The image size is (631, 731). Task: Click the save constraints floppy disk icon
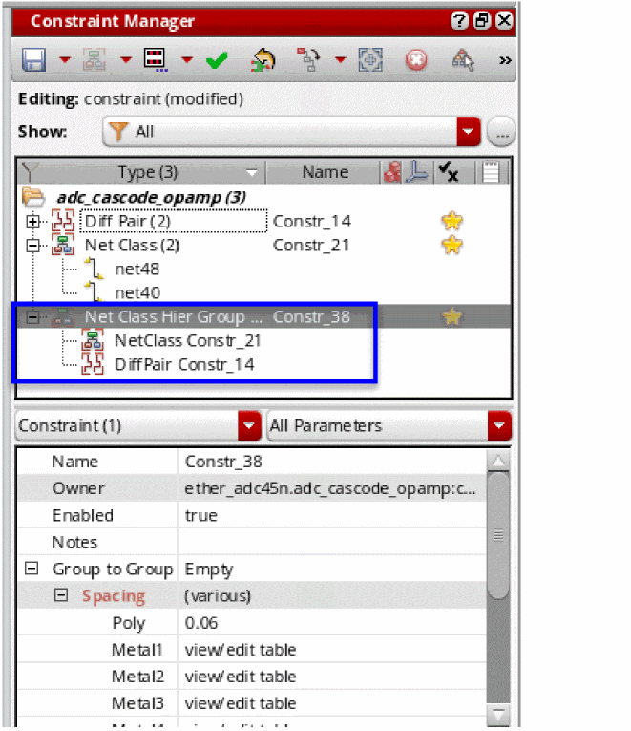[33, 60]
